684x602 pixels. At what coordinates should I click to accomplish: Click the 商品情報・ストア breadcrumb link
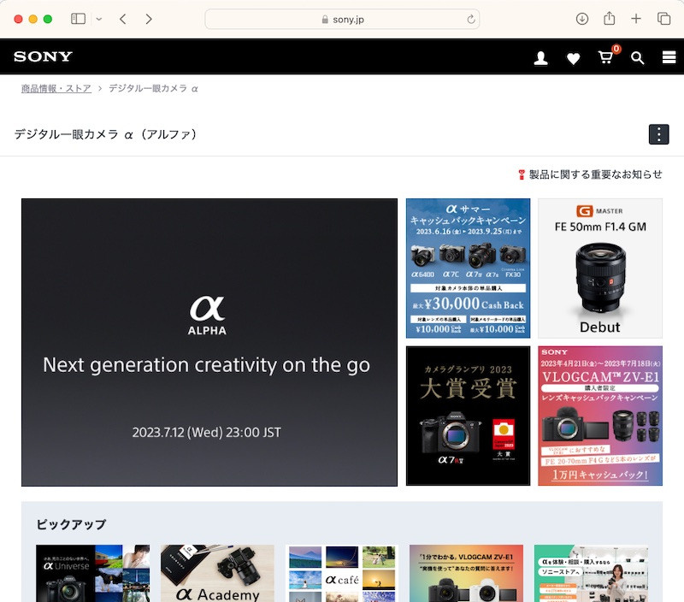coord(56,88)
